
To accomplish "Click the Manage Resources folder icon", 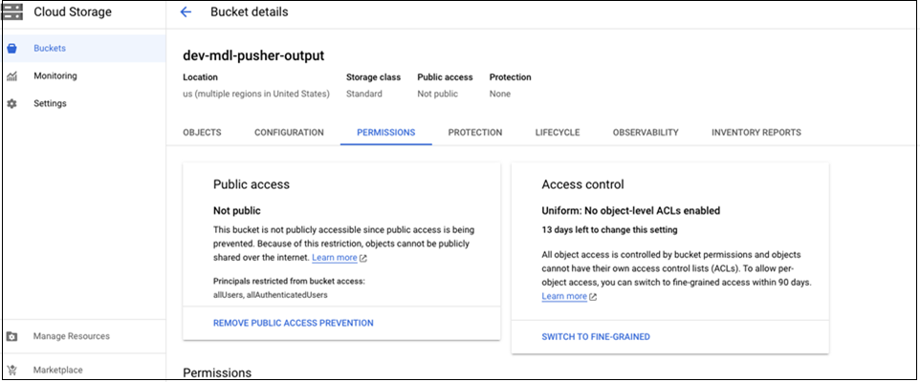I will coord(11,336).
